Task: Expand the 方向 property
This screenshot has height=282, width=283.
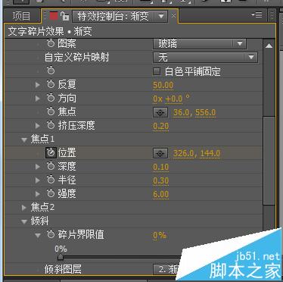Action: pyautogui.click(x=38, y=98)
